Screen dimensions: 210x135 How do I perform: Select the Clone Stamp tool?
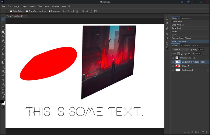point(3,54)
